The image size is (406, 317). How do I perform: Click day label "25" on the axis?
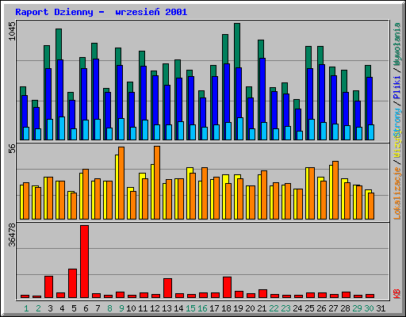(309, 308)
